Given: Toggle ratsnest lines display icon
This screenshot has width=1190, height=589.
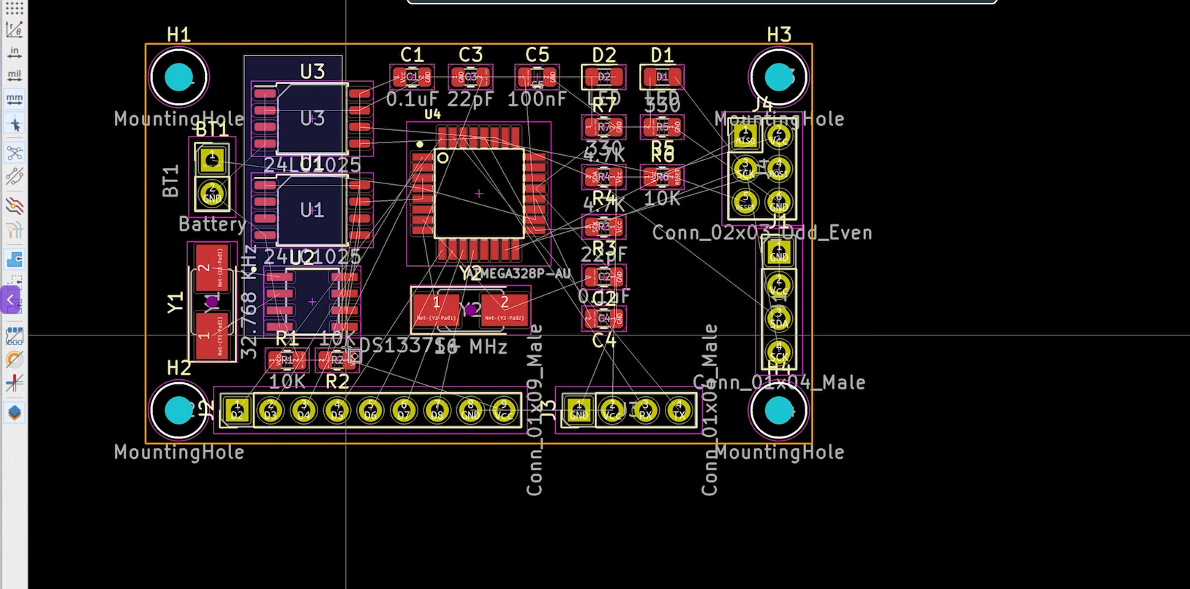Looking at the screenshot, I should tap(14, 153).
